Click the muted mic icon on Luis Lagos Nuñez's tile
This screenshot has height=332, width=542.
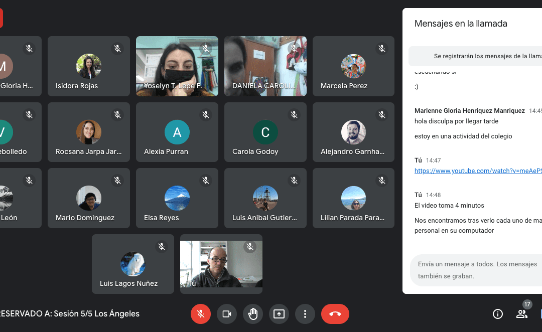pyautogui.click(x=162, y=247)
